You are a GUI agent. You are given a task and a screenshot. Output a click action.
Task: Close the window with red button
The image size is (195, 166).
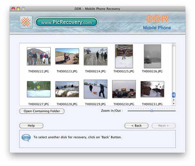pos(13,9)
